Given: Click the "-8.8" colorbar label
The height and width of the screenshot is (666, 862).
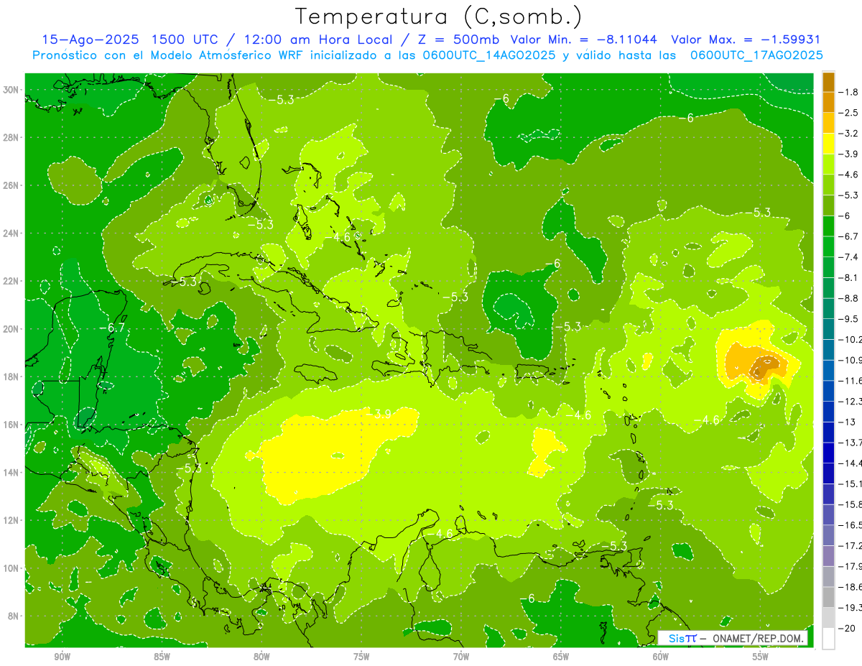Looking at the screenshot, I should click(850, 298).
